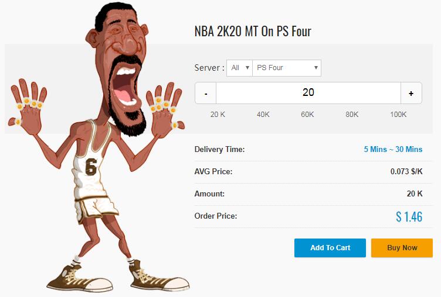This screenshot has width=441, height=297.
Task: Select the 80K amount preset
Action: pyautogui.click(x=352, y=115)
